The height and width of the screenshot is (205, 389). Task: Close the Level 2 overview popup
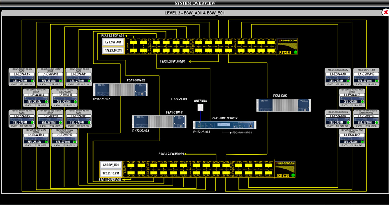(x=385, y=13)
